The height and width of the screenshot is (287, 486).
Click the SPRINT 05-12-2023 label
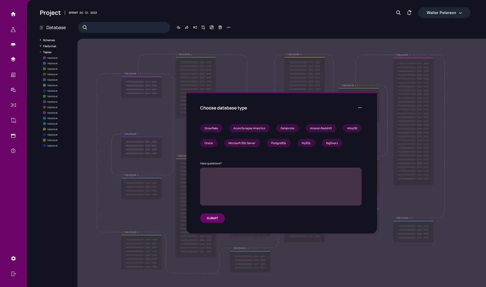tap(83, 13)
